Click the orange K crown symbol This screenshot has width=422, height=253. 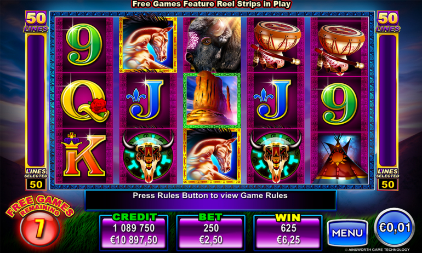tap(84, 156)
